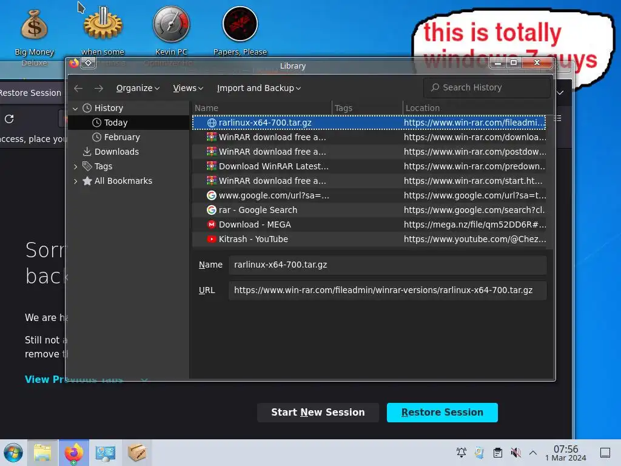The width and height of the screenshot is (621, 466).
Task: Sort by the Tags column header
Action: pyautogui.click(x=367, y=108)
